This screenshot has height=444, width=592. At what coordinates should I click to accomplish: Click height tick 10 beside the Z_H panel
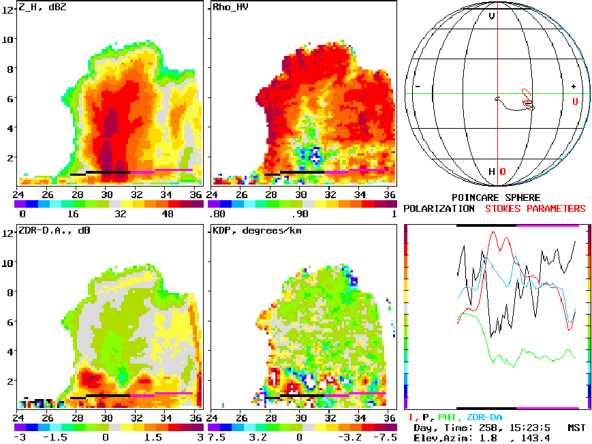click(7, 39)
